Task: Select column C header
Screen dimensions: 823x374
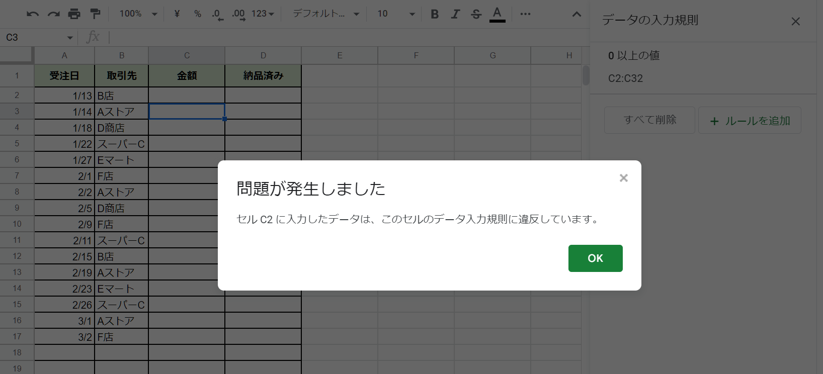Action: point(187,55)
